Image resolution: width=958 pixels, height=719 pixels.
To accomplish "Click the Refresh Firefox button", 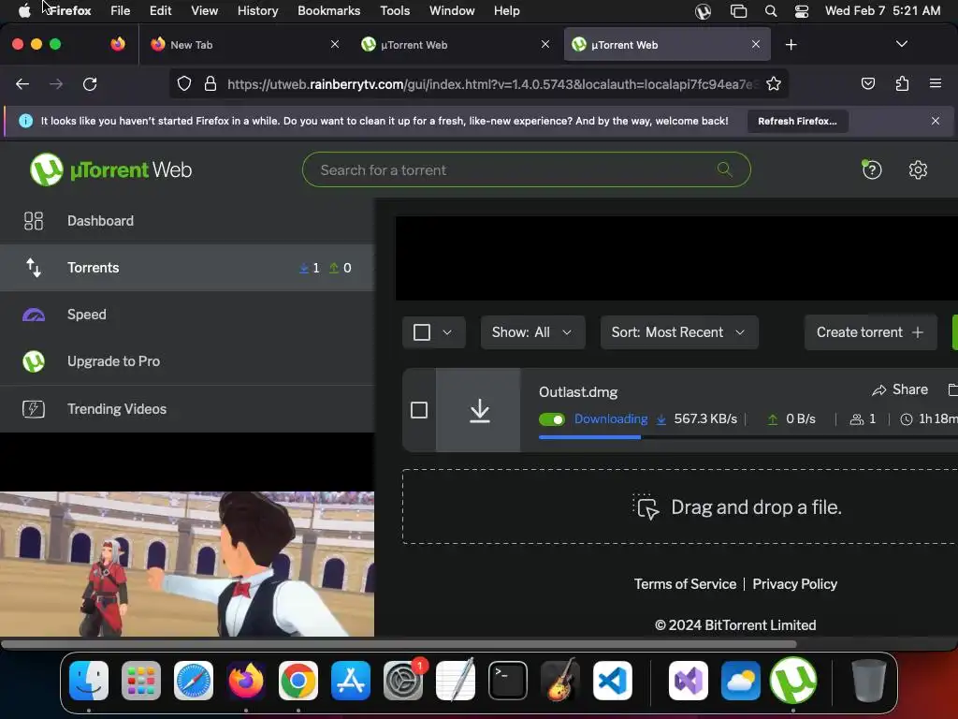I will (797, 121).
